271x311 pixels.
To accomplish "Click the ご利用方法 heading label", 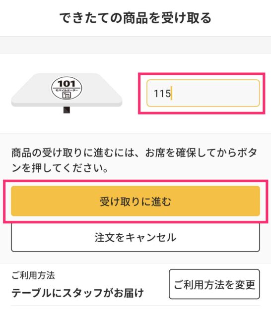I will [x=33, y=275].
